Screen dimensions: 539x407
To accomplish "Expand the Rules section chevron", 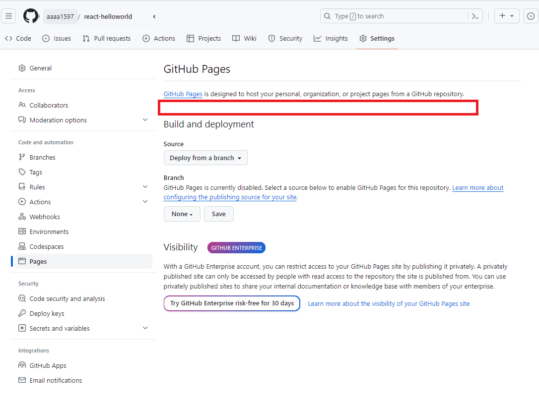I will point(145,186).
